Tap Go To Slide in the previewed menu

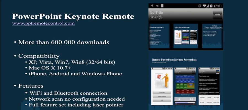pos(216,98)
